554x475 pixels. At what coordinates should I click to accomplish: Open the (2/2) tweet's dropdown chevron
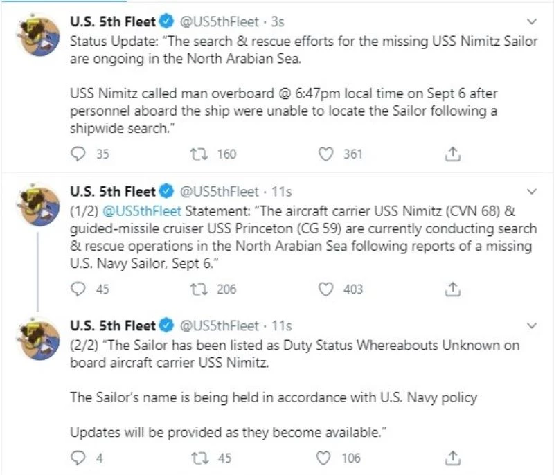532,325
